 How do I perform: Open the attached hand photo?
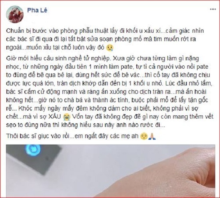pos(110,170)
